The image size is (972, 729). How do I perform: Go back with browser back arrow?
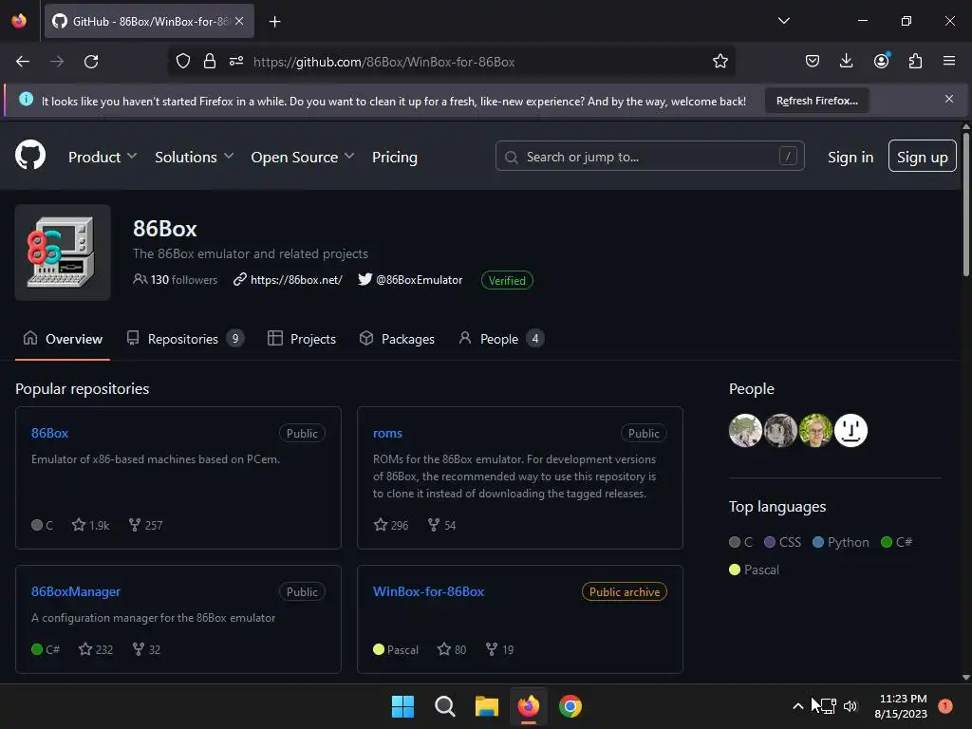click(23, 62)
